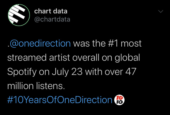This screenshot has width=170, height=115.
Task: Visit One Direction's profile via the blue mention
Action: pos(40,43)
